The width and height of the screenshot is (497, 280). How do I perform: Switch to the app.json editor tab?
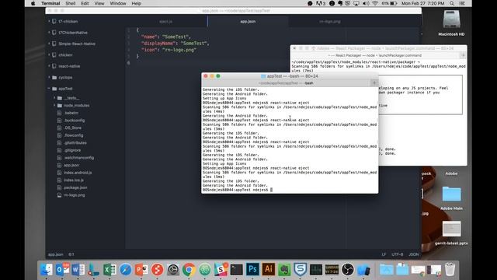[248, 22]
